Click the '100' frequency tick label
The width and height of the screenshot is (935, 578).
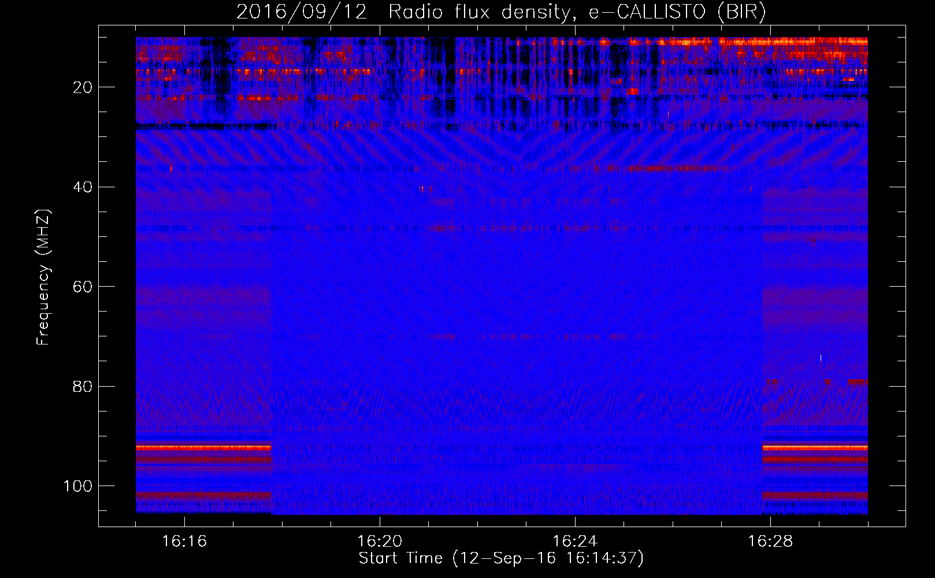click(x=78, y=486)
